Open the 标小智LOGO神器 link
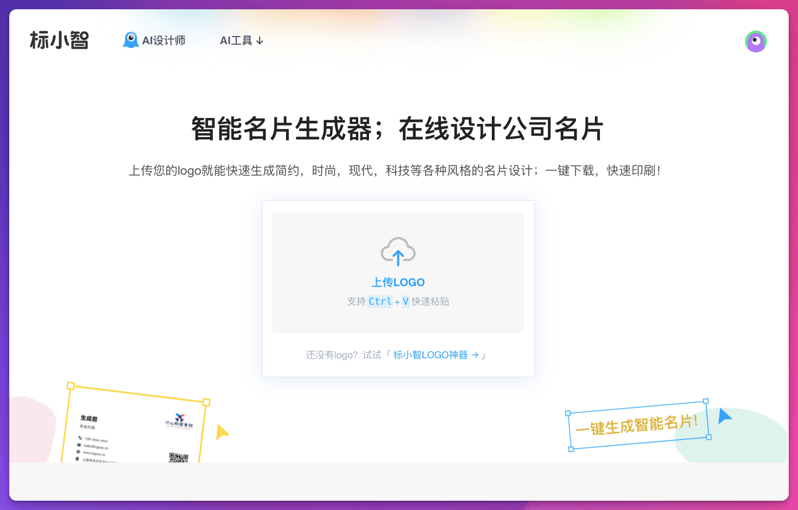798x510 pixels. click(430, 355)
